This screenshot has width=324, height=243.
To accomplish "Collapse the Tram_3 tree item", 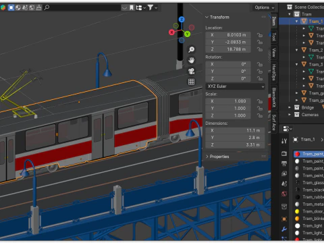I will (297, 64).
